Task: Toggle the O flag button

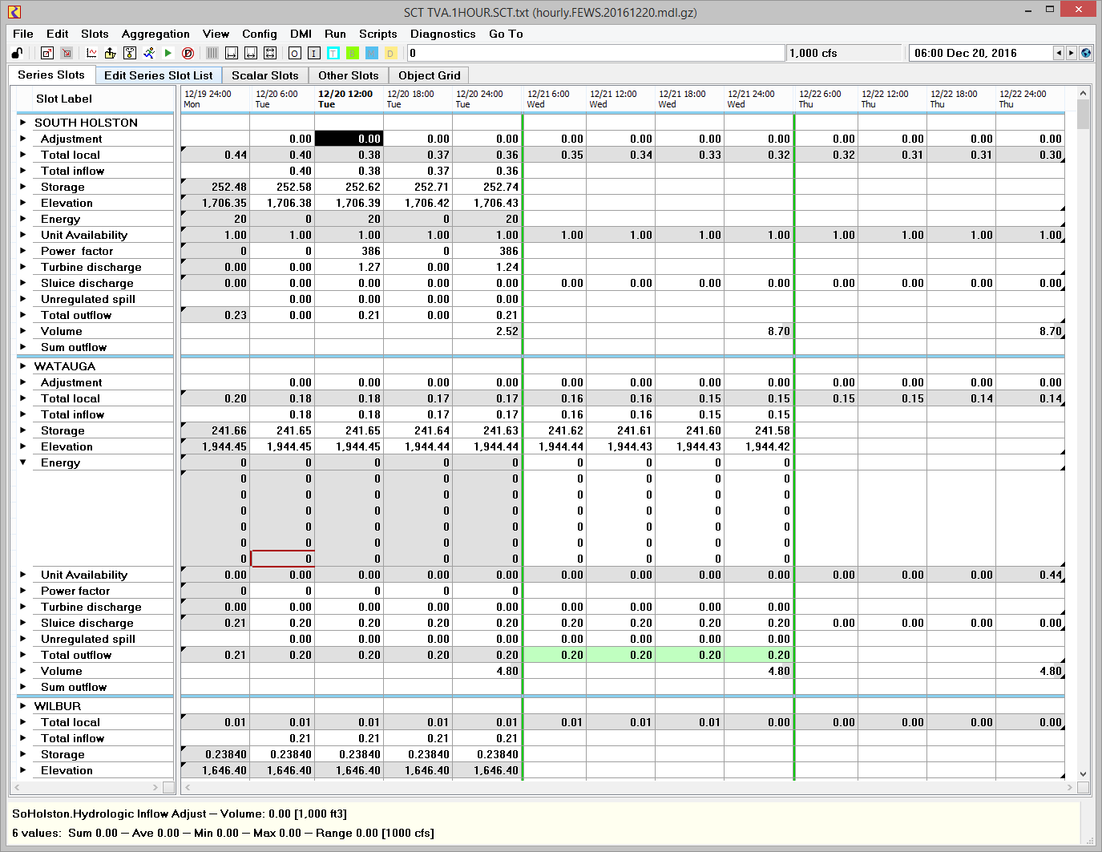Action: (295, 53)
